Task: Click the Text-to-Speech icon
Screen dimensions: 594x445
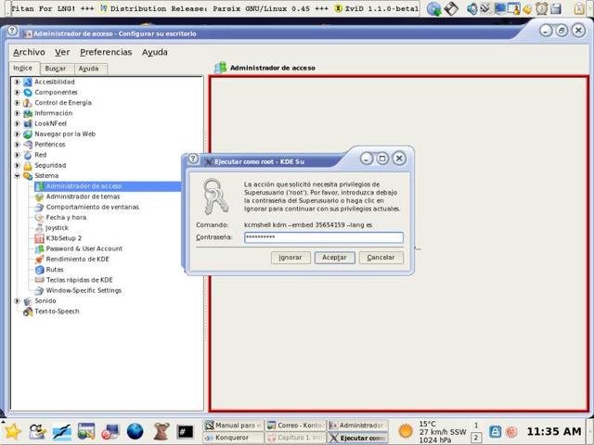Action: [x=28, y=311]
